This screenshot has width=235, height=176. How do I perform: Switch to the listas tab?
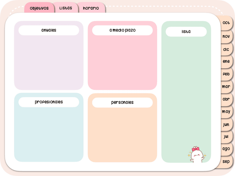tap(66, 8)
